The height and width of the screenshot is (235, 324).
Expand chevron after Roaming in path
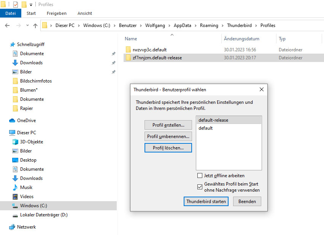point(222,25)
